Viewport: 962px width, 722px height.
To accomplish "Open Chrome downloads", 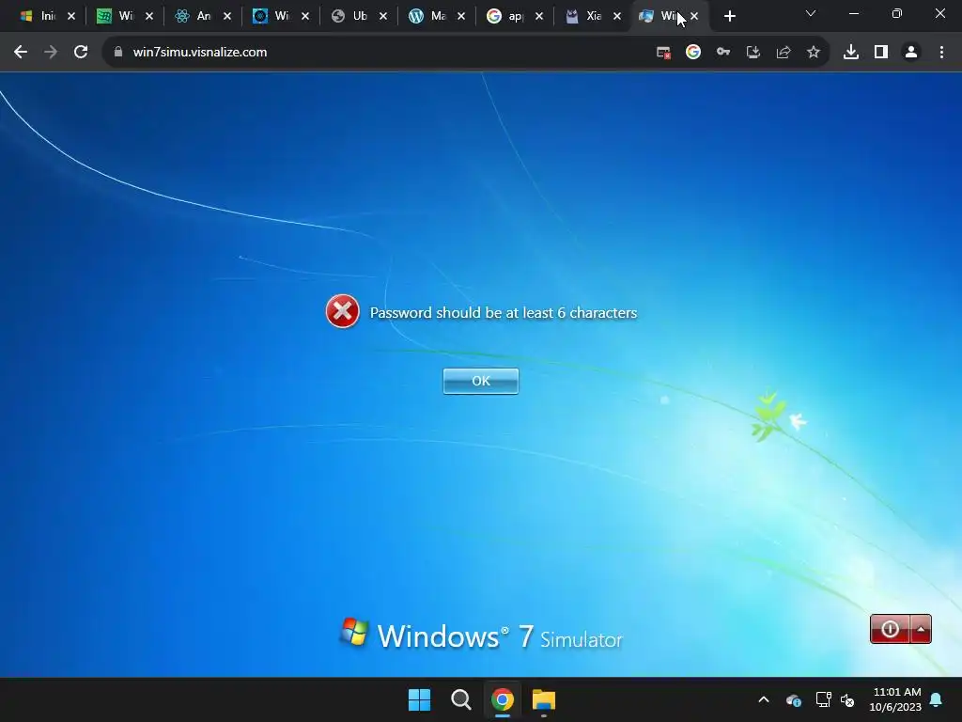I will [x=851, y=53].
